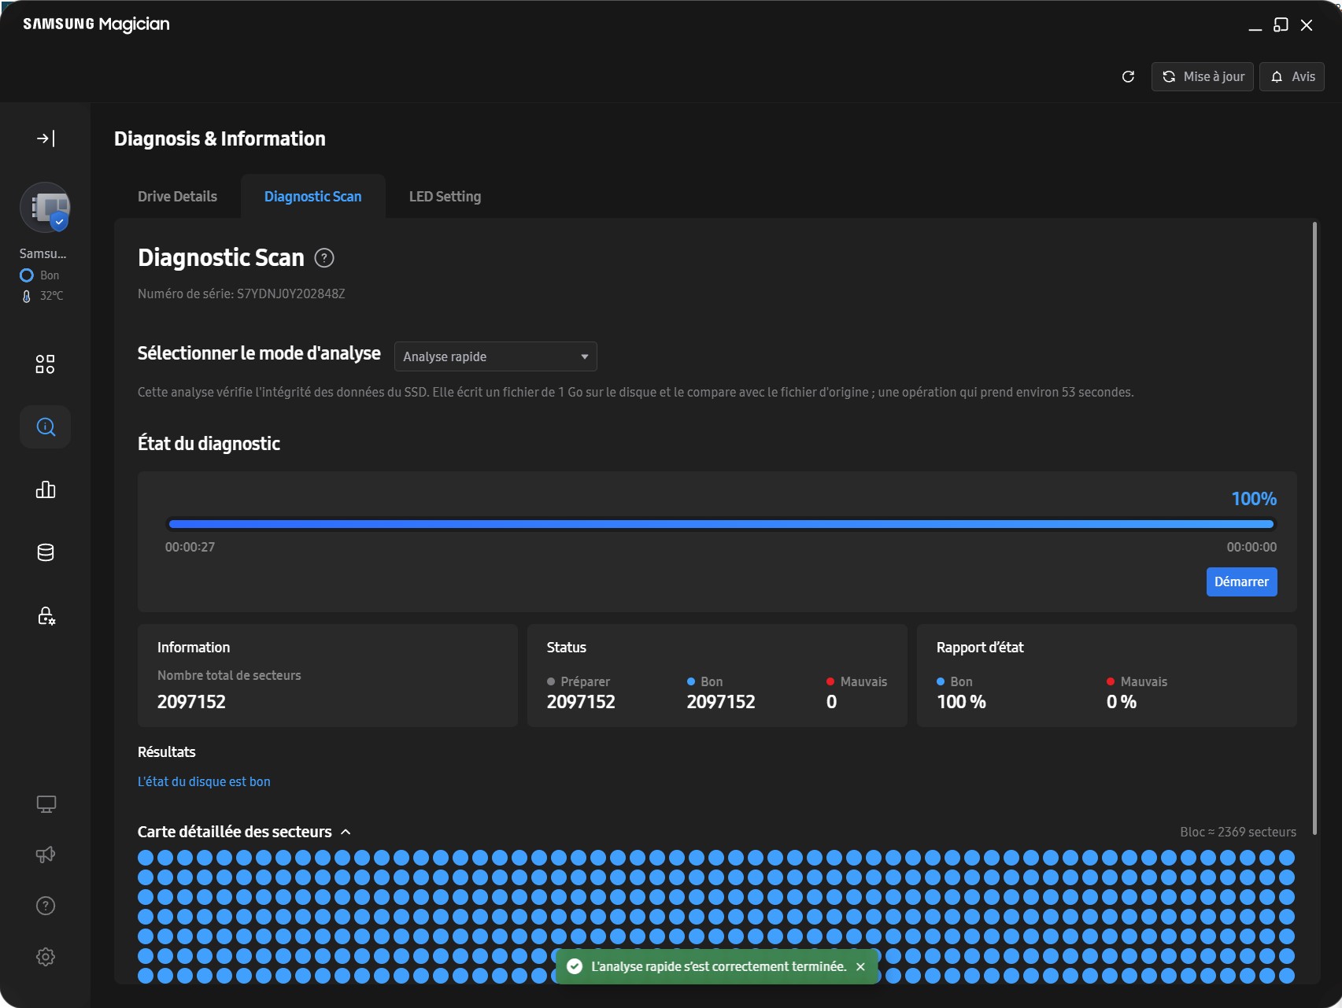Image resolution: width=1342 pixels, height=1008 pixels.
Task: Click the Mise à jour button
Action: tap(1202, 76)
